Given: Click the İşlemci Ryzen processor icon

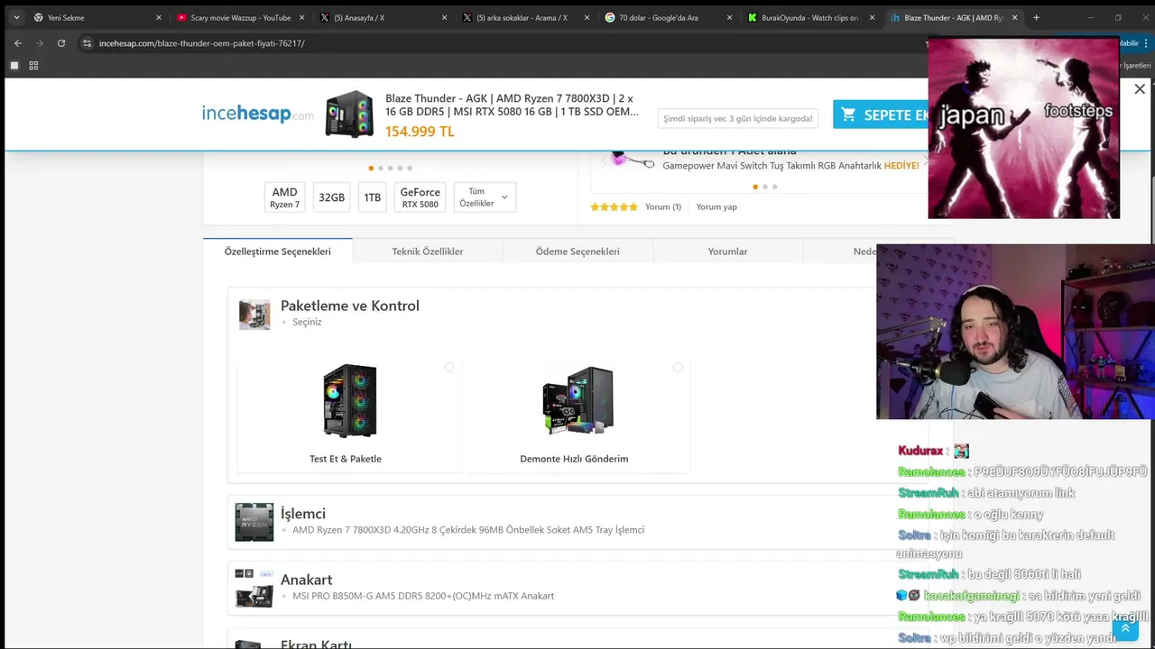Looking at the screenshot, I should coord(254,522).
